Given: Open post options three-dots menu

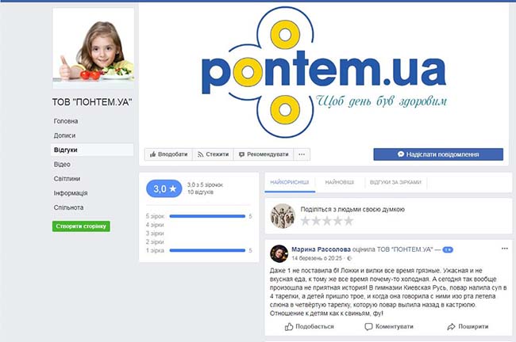Looking at the screenshot, I should pyautogui.click(x=504, y=249).
